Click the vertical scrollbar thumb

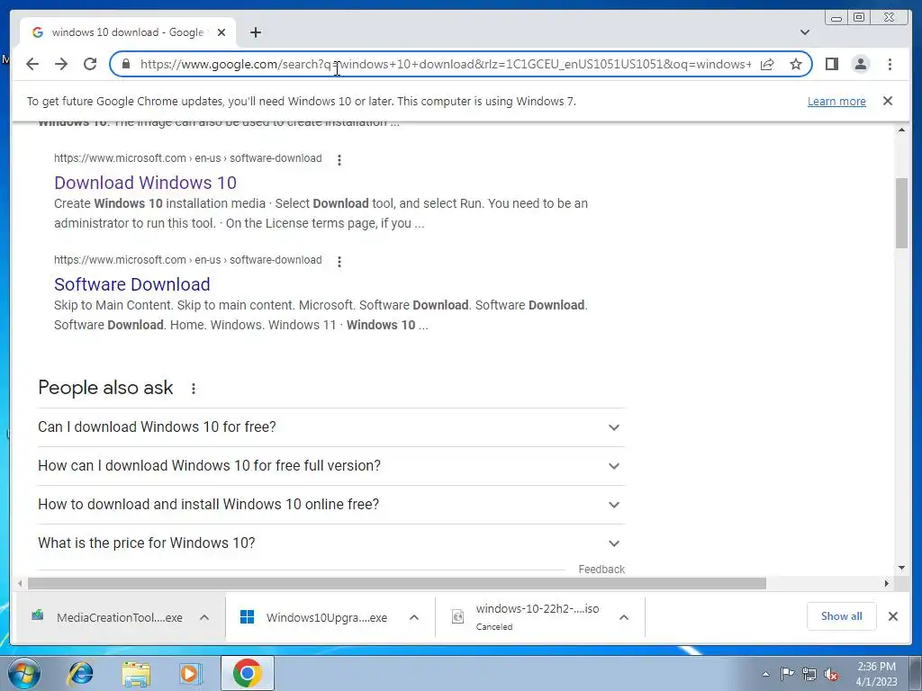click(x=902, y=213)
